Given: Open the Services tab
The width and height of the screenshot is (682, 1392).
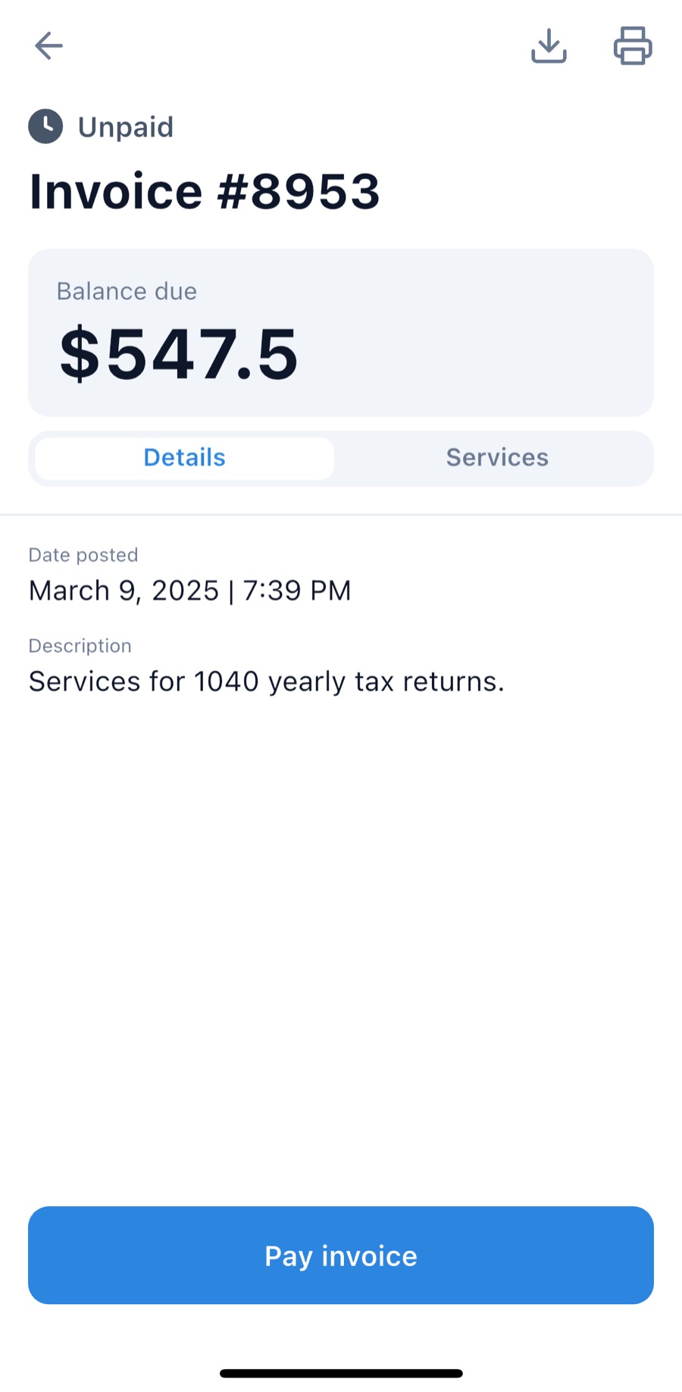Looking at the screenshot, I should click(x=497, y=458).
